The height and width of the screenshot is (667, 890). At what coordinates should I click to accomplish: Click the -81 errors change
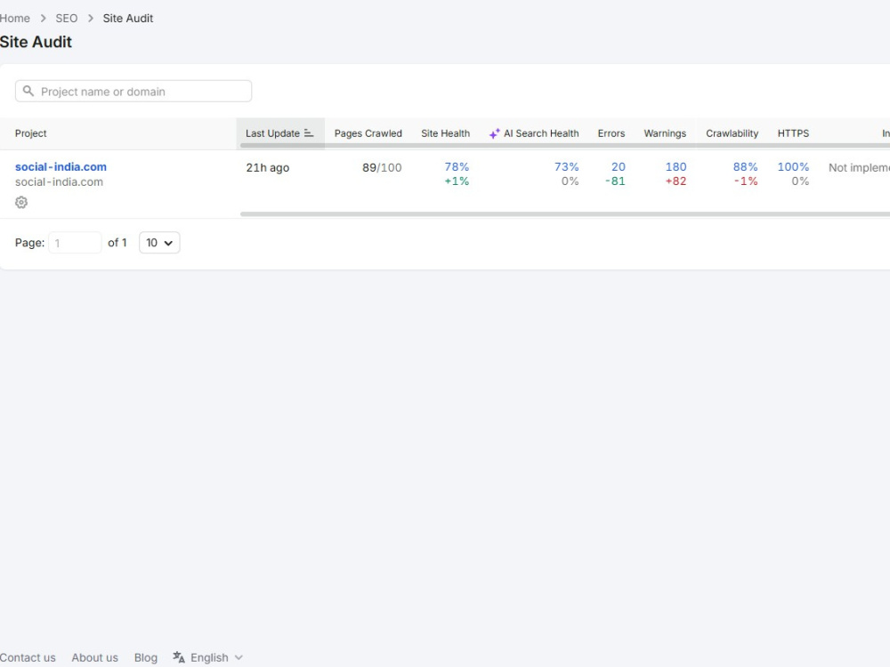click(615, 181)
